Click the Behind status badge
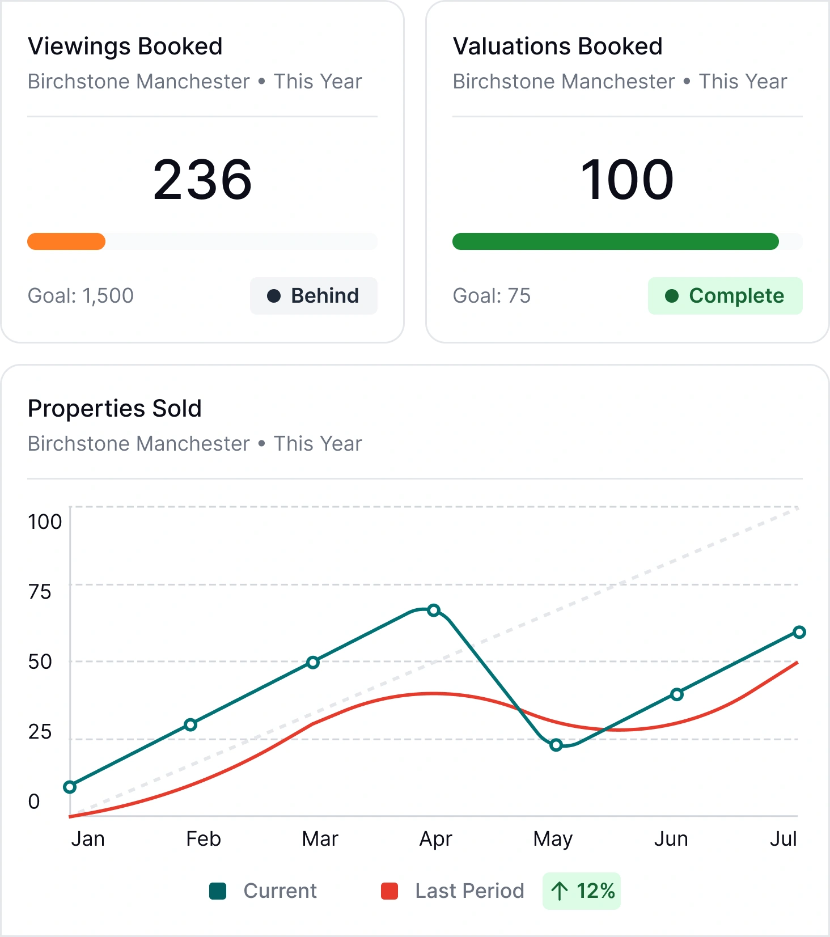 click(314, 295)
